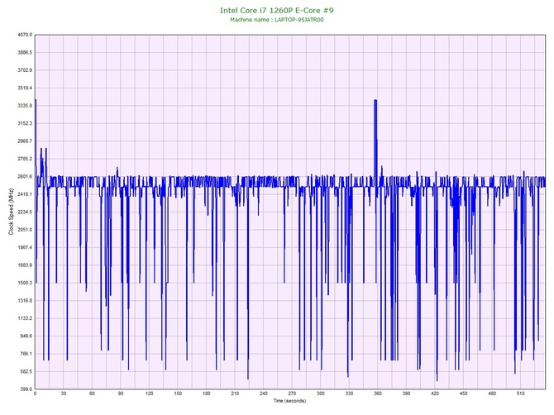This screenshot has width=554, height=415.
Task: Click the 2785.2 y-axis tick label
Action: [25, 159]
